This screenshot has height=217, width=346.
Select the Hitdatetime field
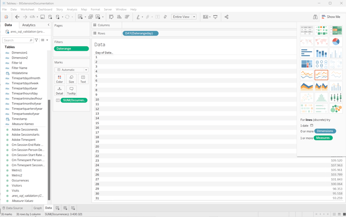(20, 73)
